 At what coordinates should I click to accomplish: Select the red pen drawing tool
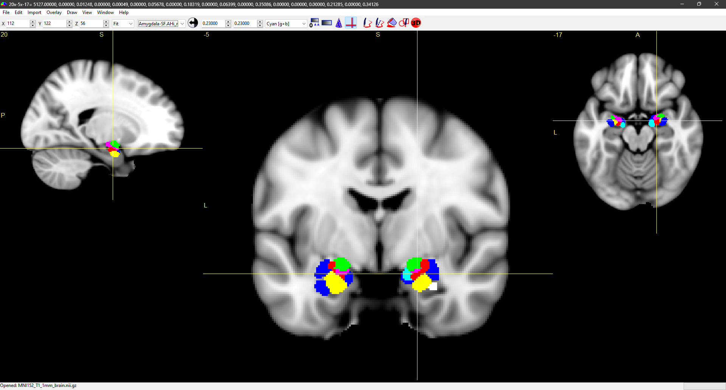[x=367, y=23]
